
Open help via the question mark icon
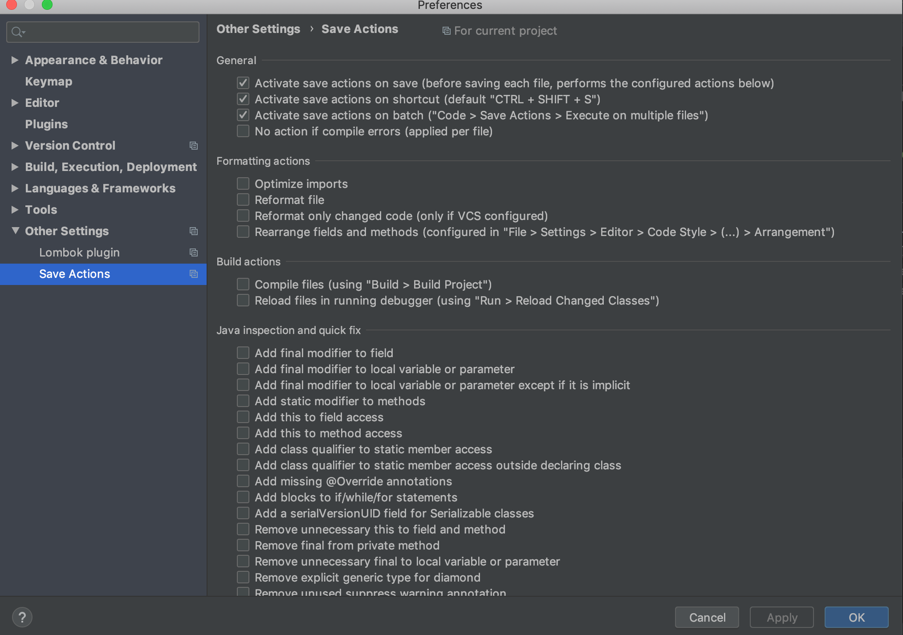[x=22, y=617]
